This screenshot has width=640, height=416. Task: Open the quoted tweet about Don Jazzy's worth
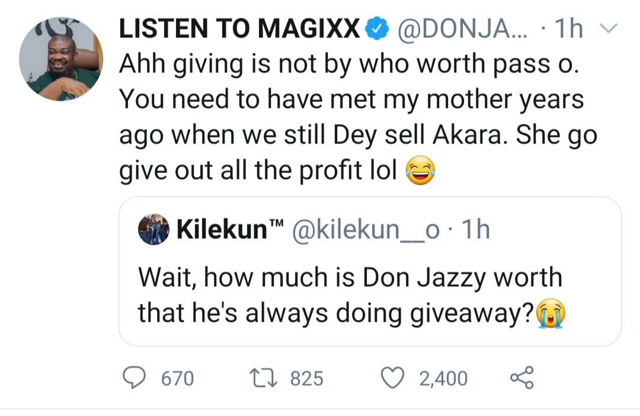coord(350,295)
